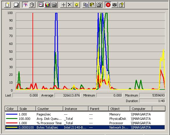Image resolution: width=170 pixels, height=135 pixels.
Task: Click the Update Data camera icon
Action: [115, 5]
